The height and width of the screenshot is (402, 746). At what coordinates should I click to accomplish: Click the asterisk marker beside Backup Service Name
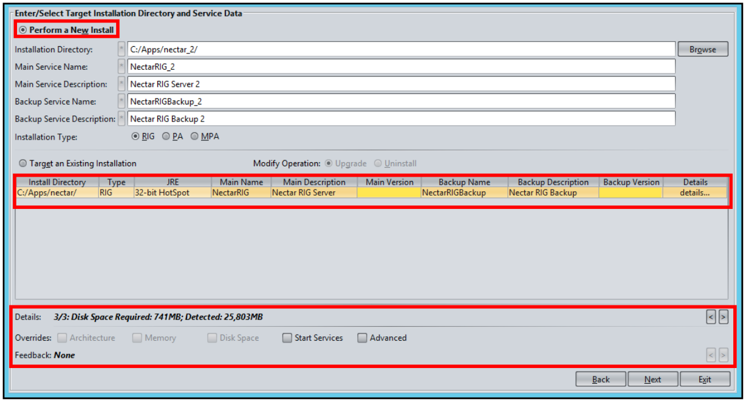point(121,101)
